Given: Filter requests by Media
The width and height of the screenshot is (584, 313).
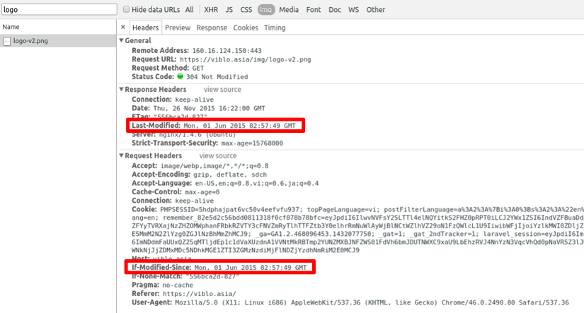Looking at the screenshot, I should click(x=289, y=10).
